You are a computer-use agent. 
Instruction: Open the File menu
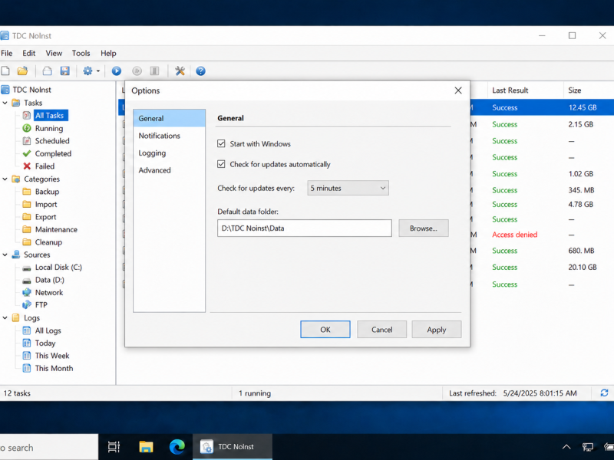tap(7, 53)
